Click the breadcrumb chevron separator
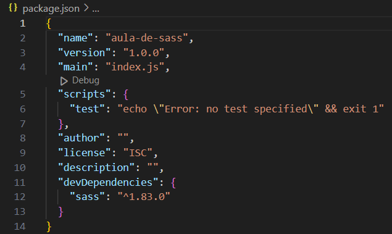The image size is (392, 234). (86, 8)
